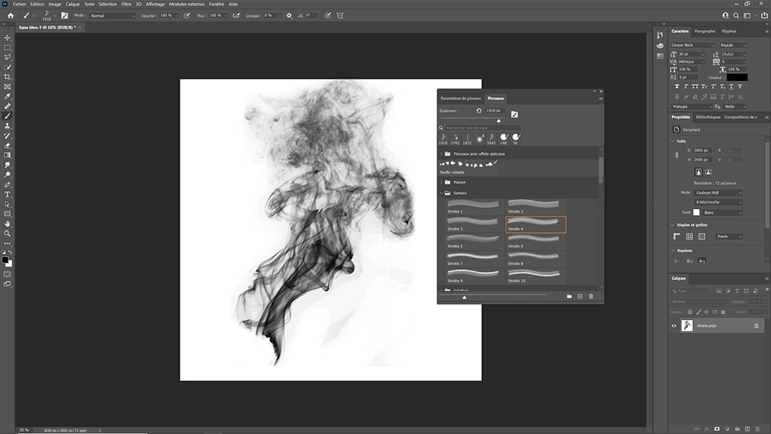
Task: Select the Eyedropper tool
Action: pyautogui.click(x=8, y=96)
